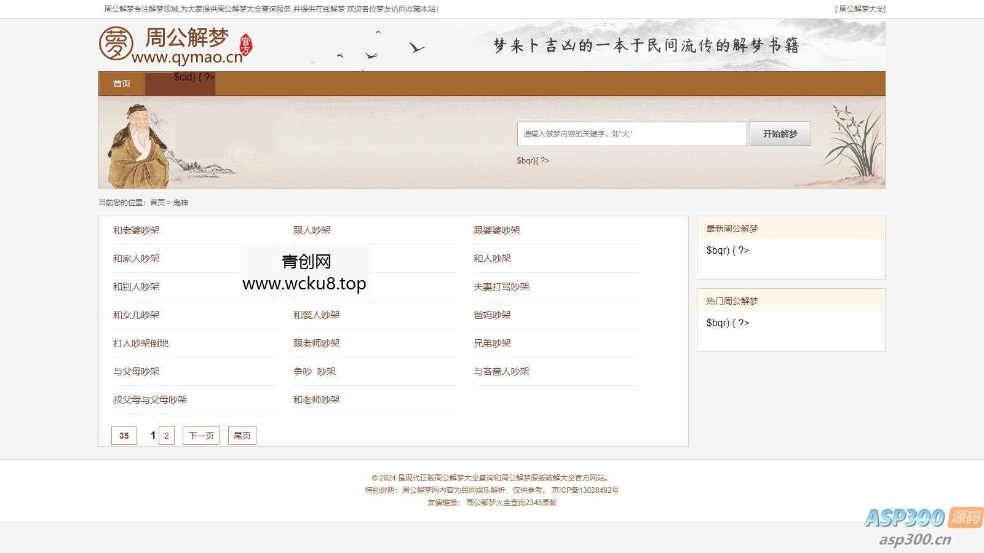984x553 pixels.
Task: Select page 2 in pagination
Action: tap(167, 435)
